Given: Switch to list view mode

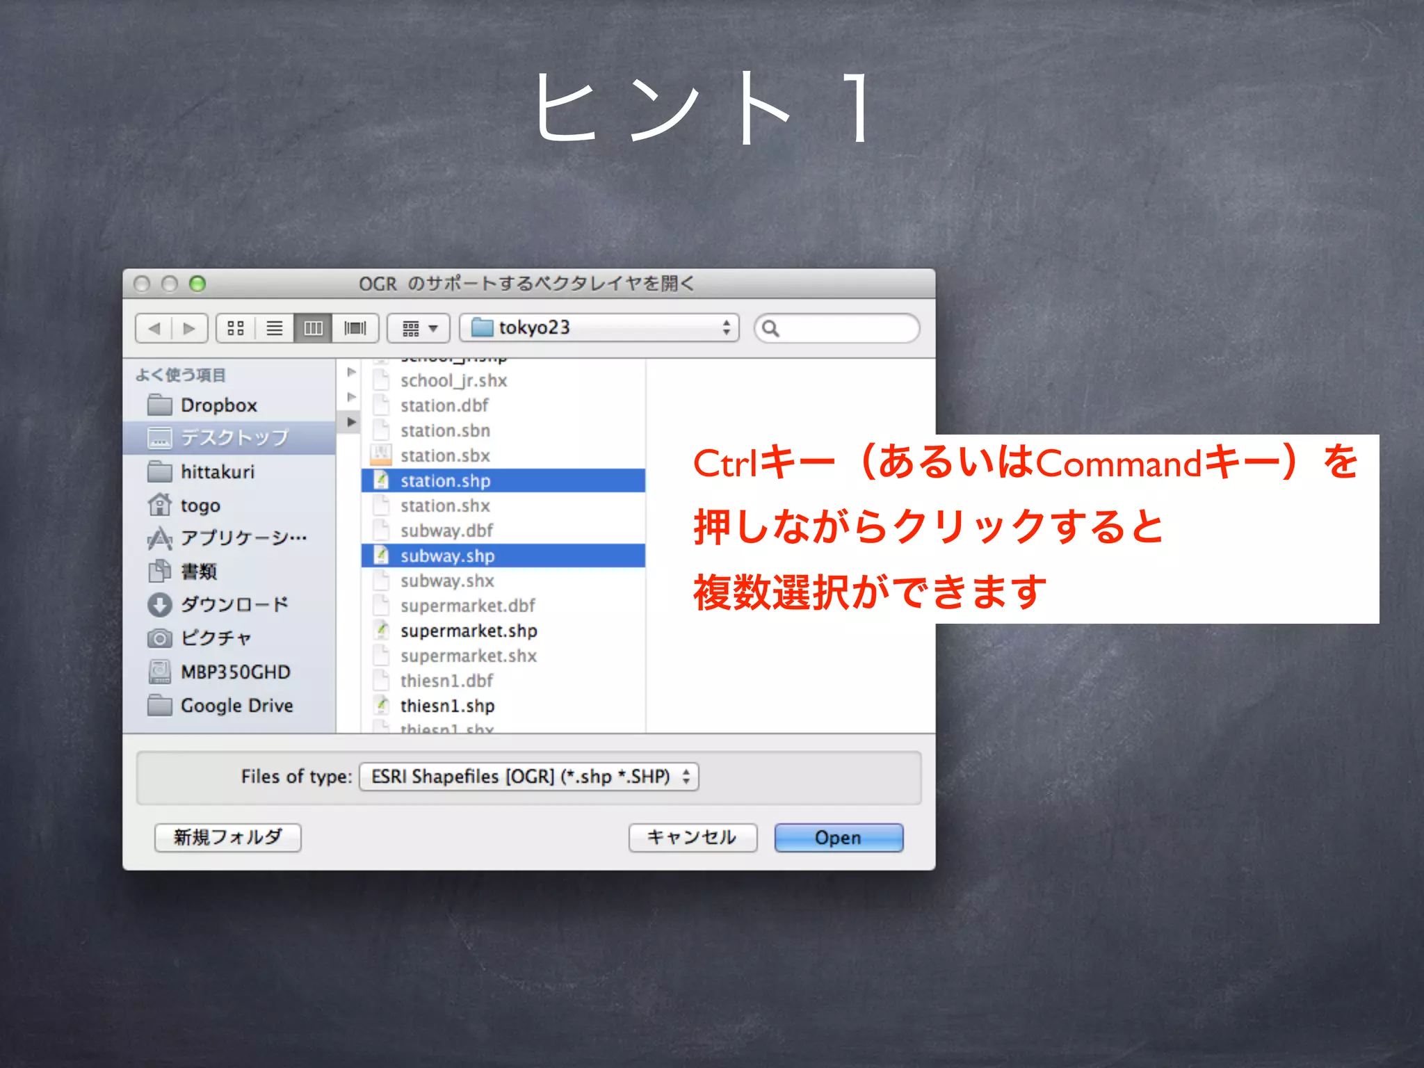Looking at the screenshot, I should coord(275,328).
